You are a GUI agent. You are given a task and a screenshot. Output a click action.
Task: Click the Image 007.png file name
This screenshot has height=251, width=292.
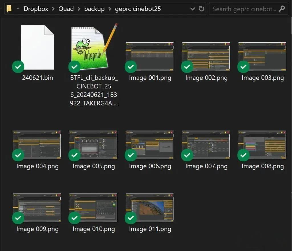pyautogui.click(x=206, y=166)
